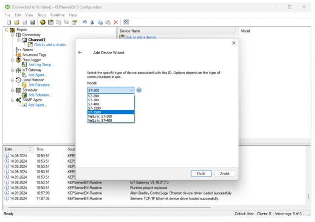Click the Data Logger icon in tree
315x222 pixels.
[x=18, y=60]
